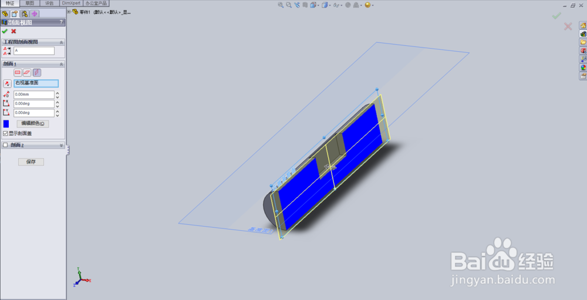Click the 编辑颜色 button

click(x=33, y=124)
